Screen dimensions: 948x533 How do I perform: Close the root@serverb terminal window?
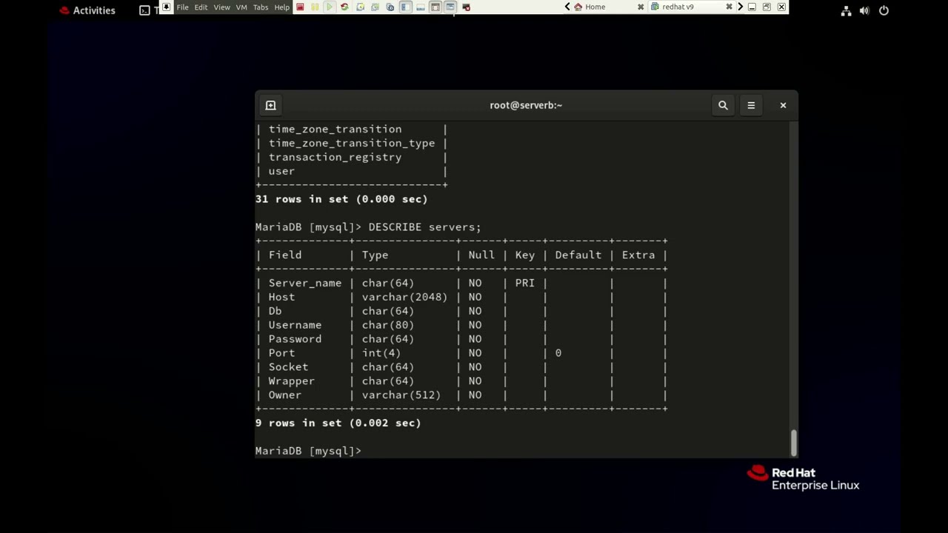point(783,105)
